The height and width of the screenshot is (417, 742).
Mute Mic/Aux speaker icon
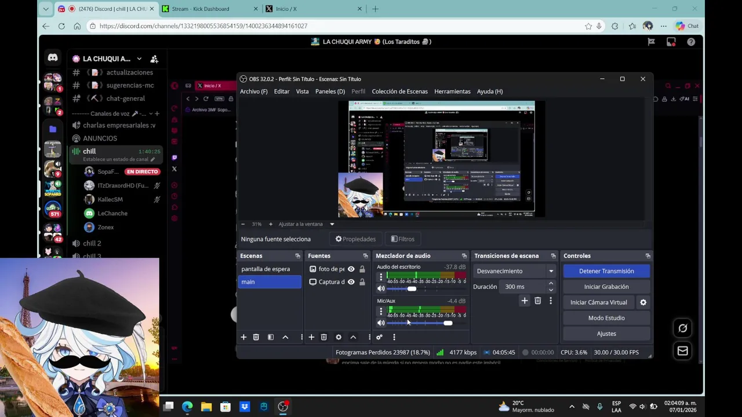(x=381, y=323)
